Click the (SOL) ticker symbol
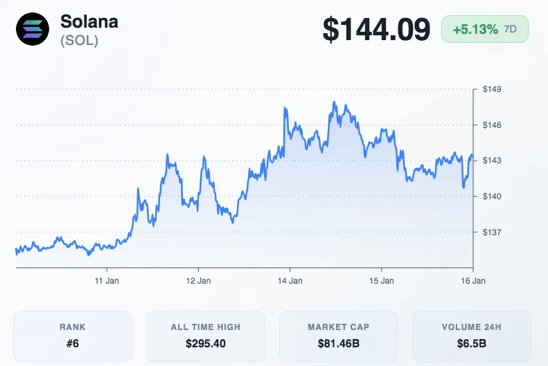Viewport: 548px width, 366px height. click(x=79, y=41)
